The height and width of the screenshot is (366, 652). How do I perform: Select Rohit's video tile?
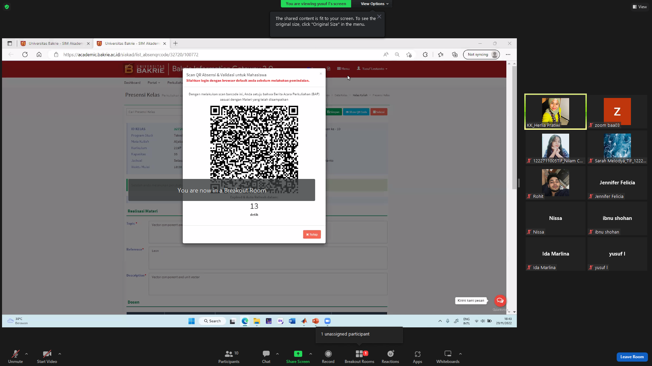556,183
